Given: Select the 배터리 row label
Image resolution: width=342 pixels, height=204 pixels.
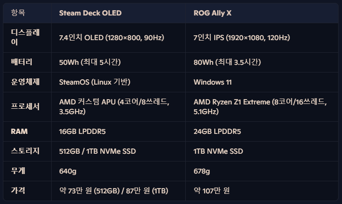Looking at the screenshot, I should [x=22, y=62].
